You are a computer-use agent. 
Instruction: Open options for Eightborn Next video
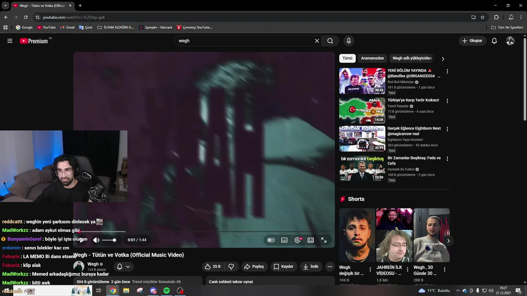click(447, 129)
